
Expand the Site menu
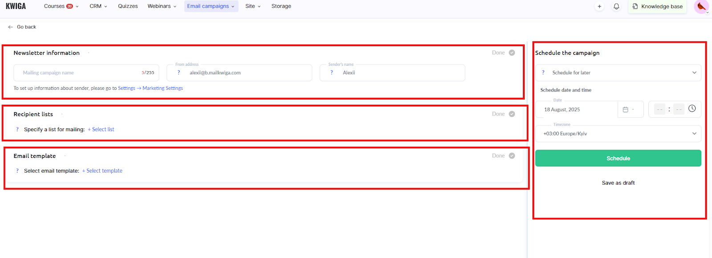tap(253, 6)
